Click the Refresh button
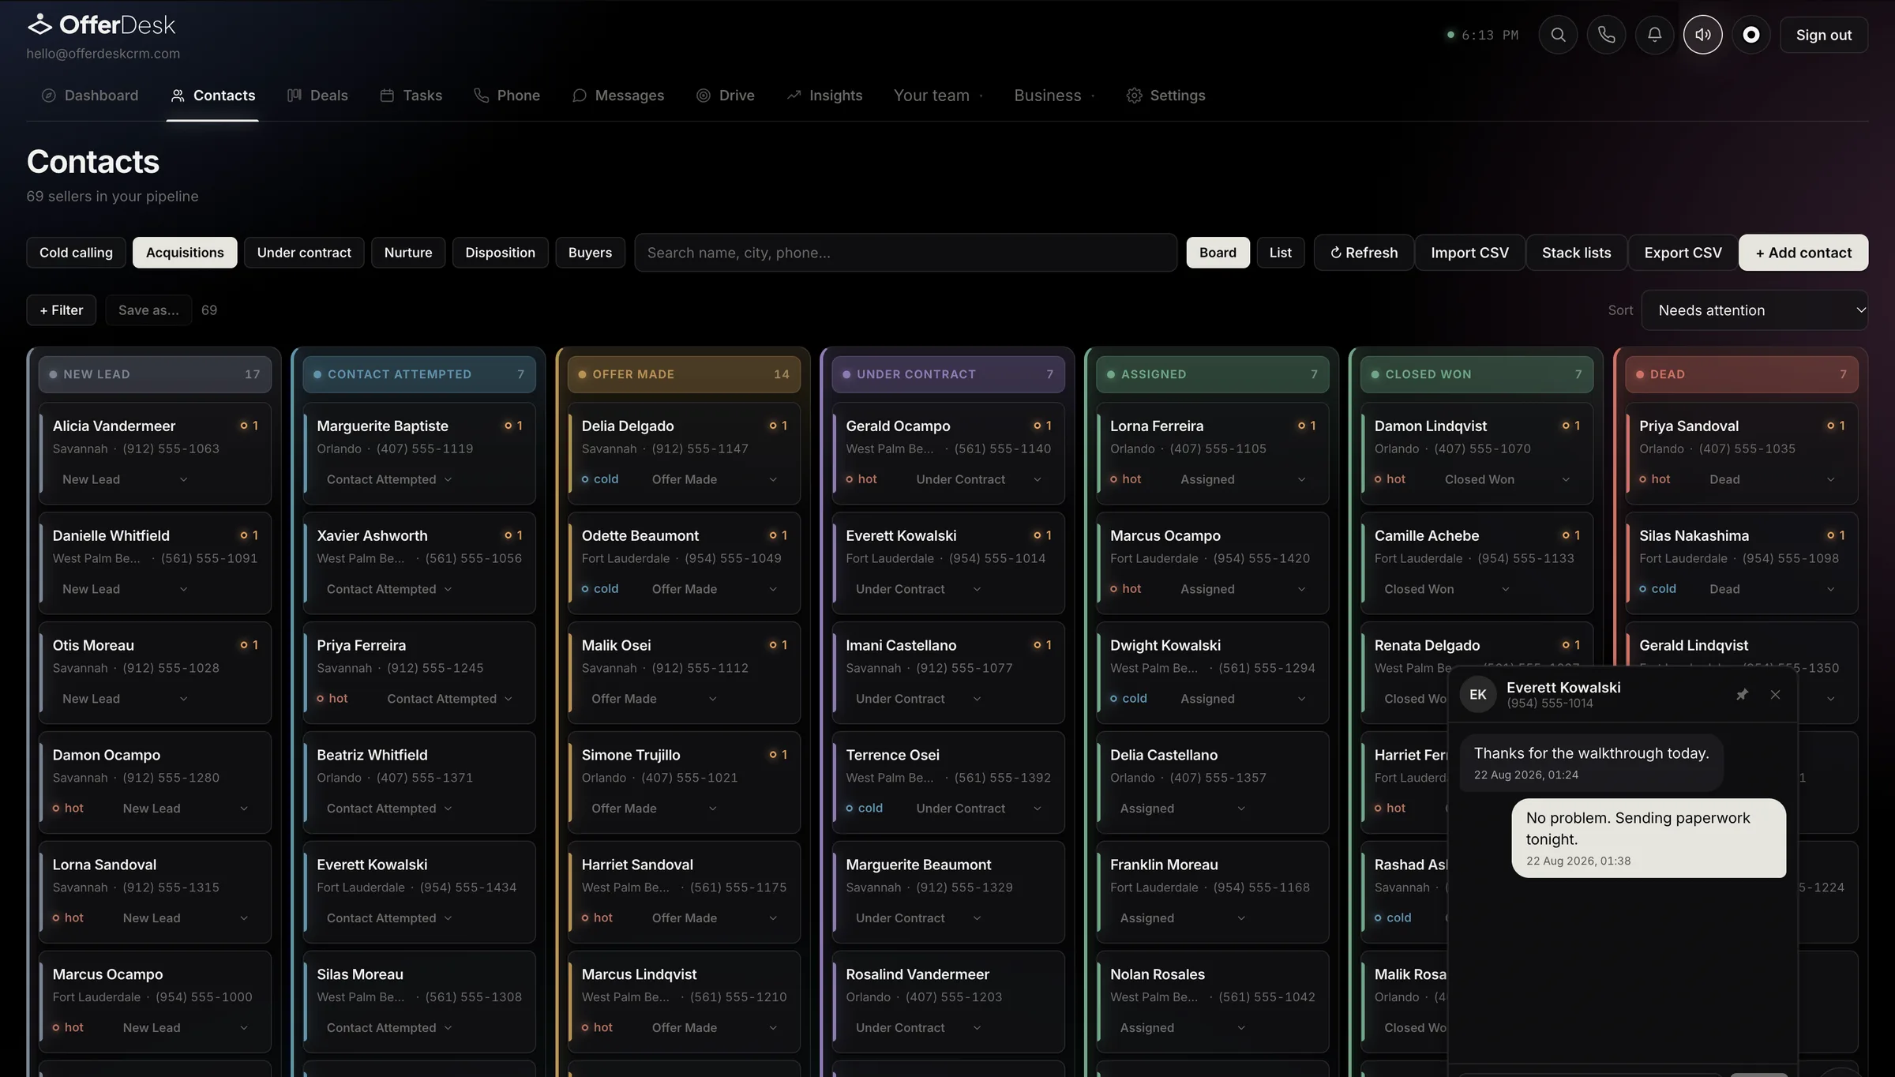Viewport: 1895px width, 1077px height. point(1364,253)
